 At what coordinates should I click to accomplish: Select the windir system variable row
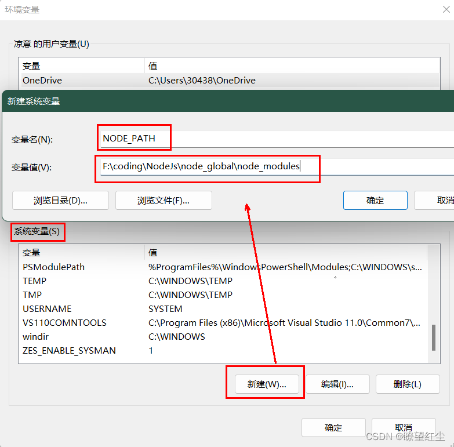point(223,336)
